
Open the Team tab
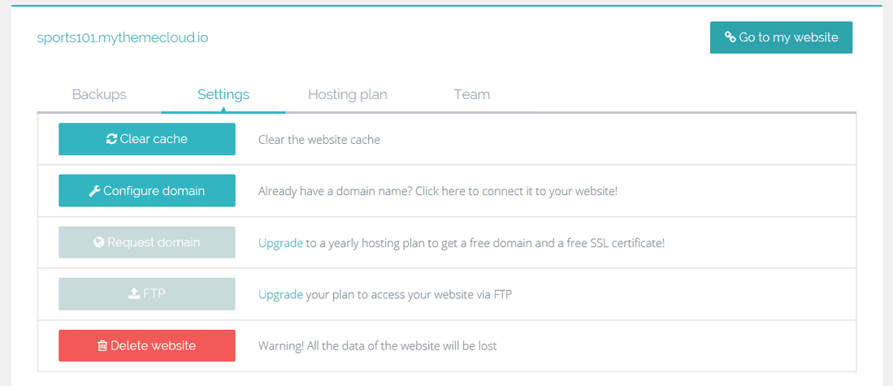pos(471,94)
